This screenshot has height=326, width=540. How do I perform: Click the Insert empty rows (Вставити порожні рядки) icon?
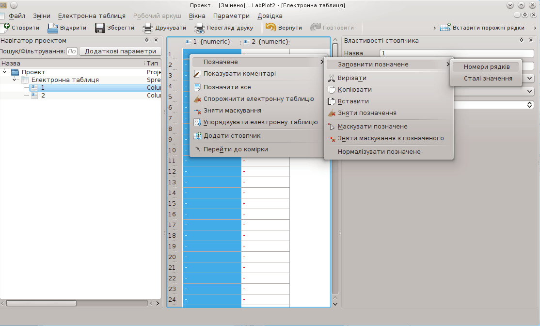click(x=445, y=28)
